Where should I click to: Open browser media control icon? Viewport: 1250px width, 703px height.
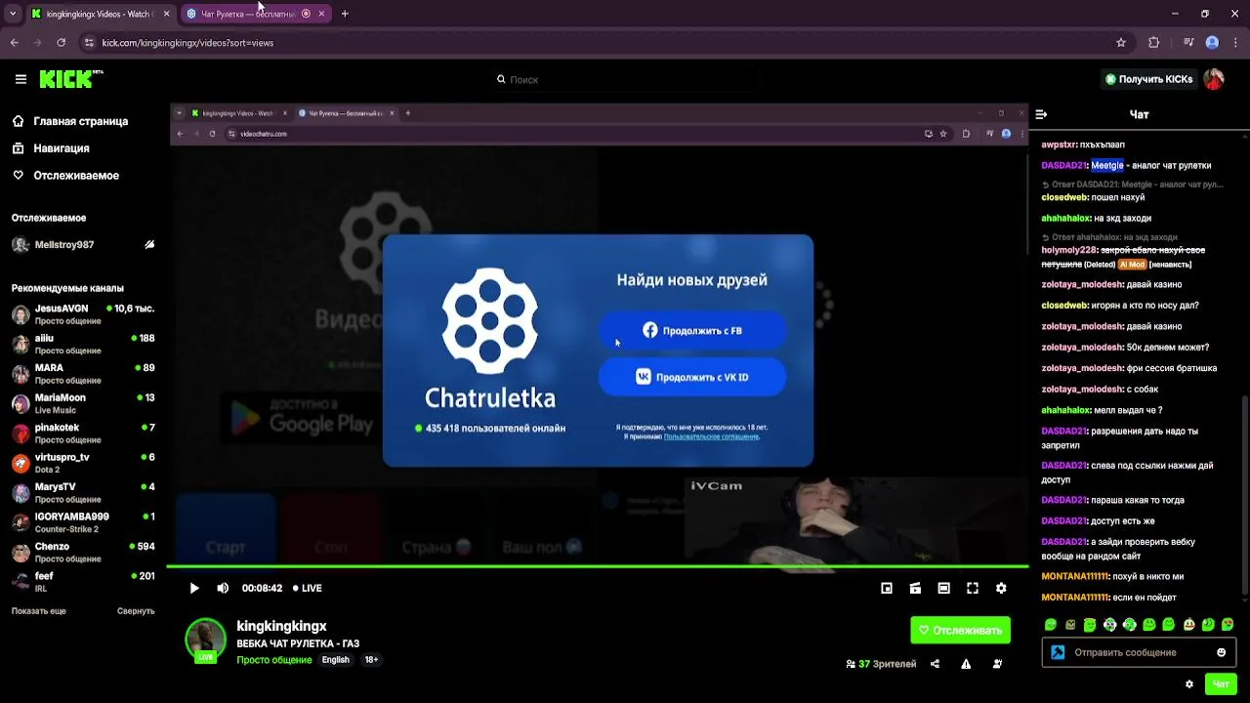click(1188, 43)
